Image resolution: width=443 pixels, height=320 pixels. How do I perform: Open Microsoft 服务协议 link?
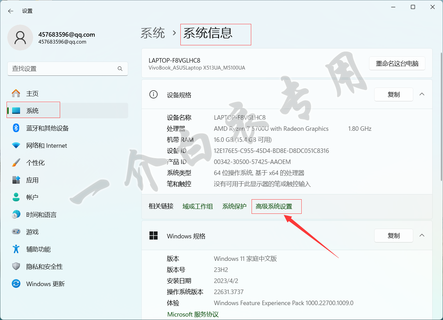[193, 314]
